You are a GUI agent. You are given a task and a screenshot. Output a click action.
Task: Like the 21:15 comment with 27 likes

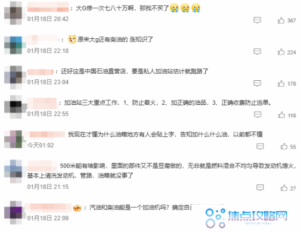pyautogui.click(x=284, y=188)
